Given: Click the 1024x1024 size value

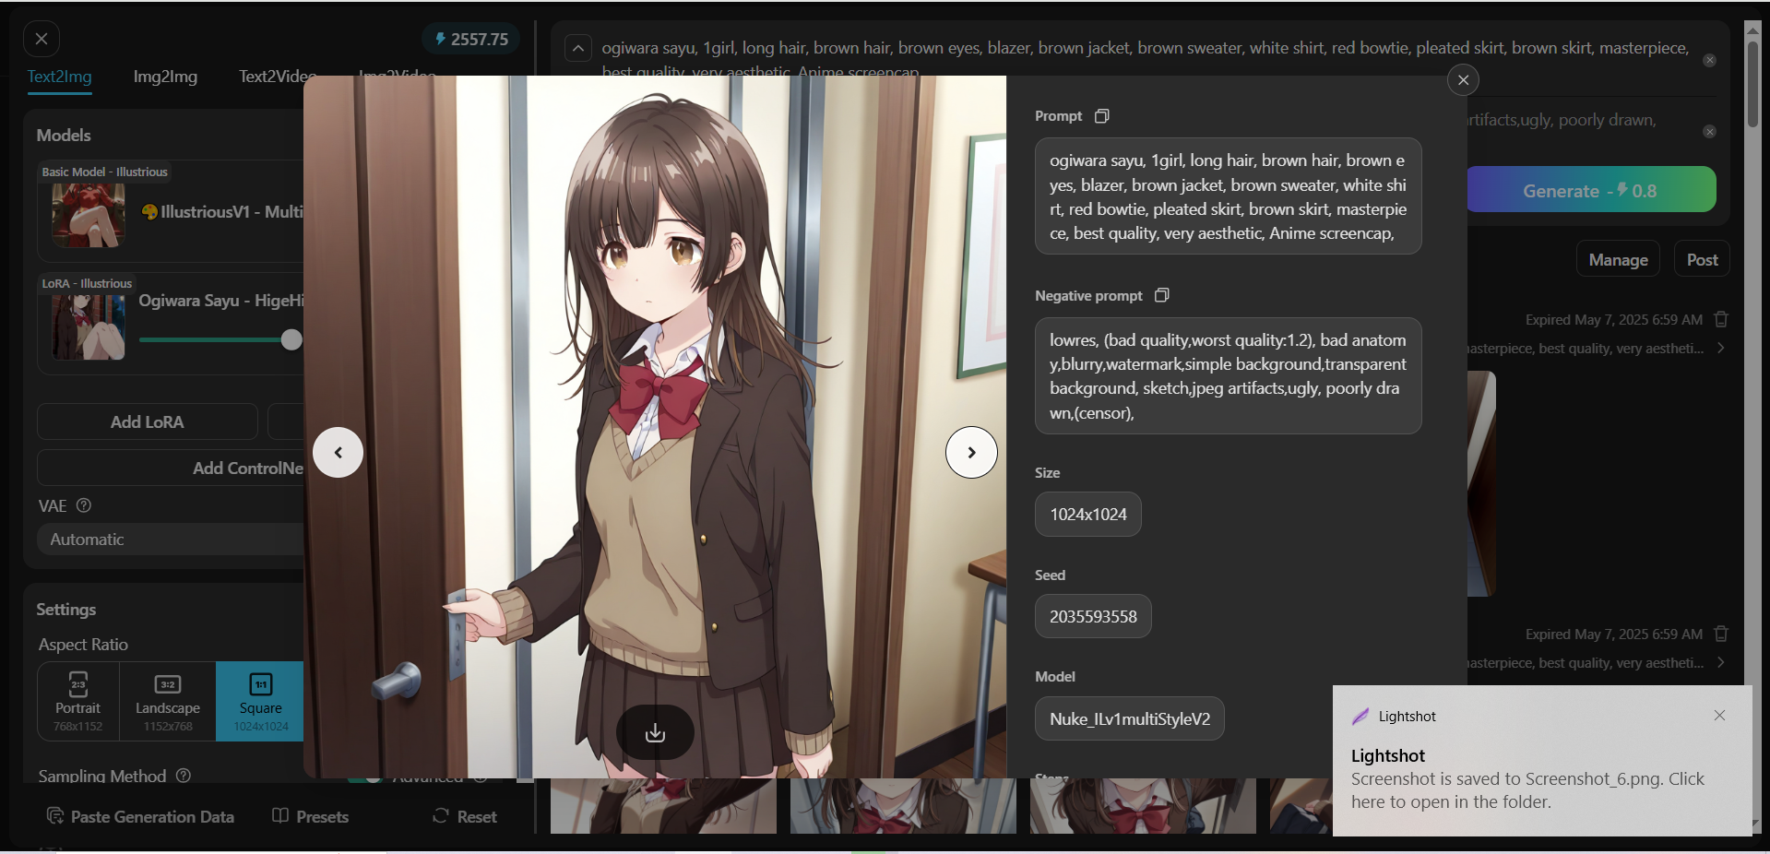Looking at the screenshot, I should [1088, 515].
